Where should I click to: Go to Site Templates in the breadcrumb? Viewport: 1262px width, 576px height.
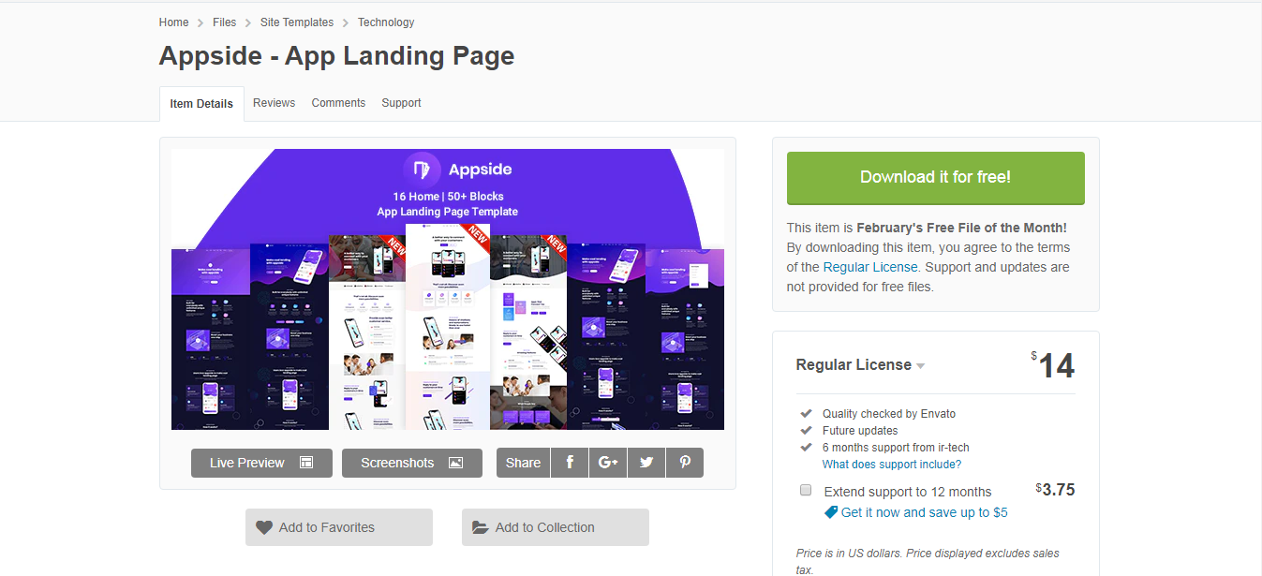(297, 22)
